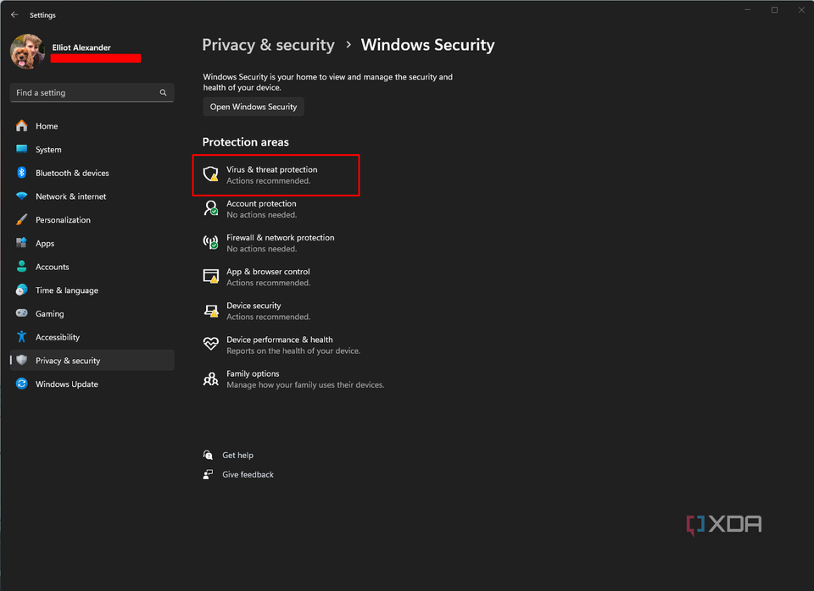The width and height of the screenshot is (814, 591).
Task: Open Gaming settings
Action: (92, 313)
